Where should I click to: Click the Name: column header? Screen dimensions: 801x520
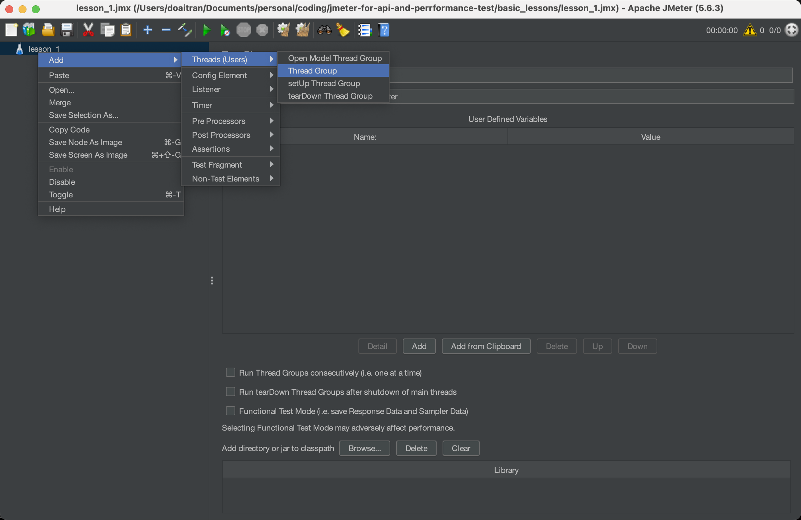coord(365,137)
